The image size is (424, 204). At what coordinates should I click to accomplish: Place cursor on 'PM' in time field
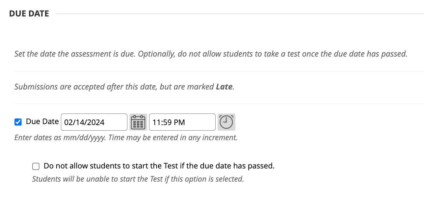pyautogui.click(x=179, y=122)
